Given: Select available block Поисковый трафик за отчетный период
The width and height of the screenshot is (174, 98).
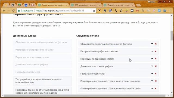Looking at the screenshot, I should coord(42,91).
